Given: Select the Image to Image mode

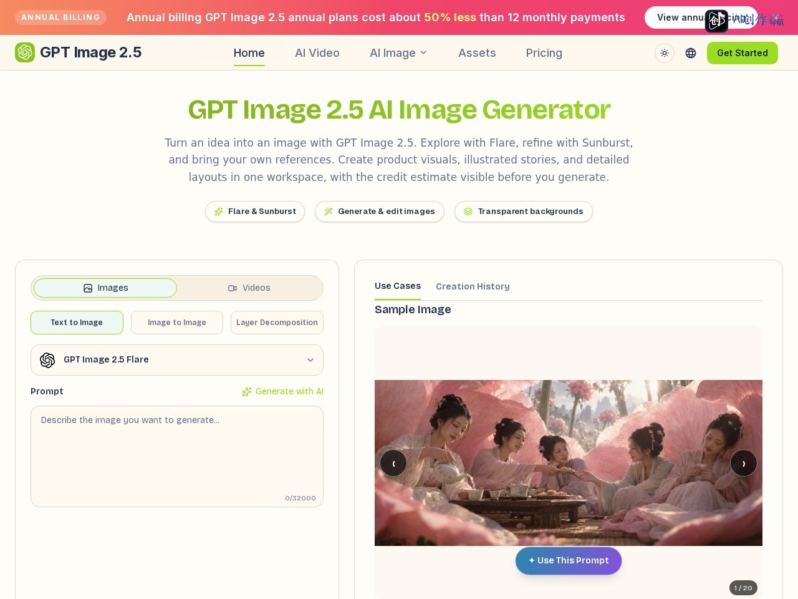Looking at the screenshot, I should pos(177,323).
